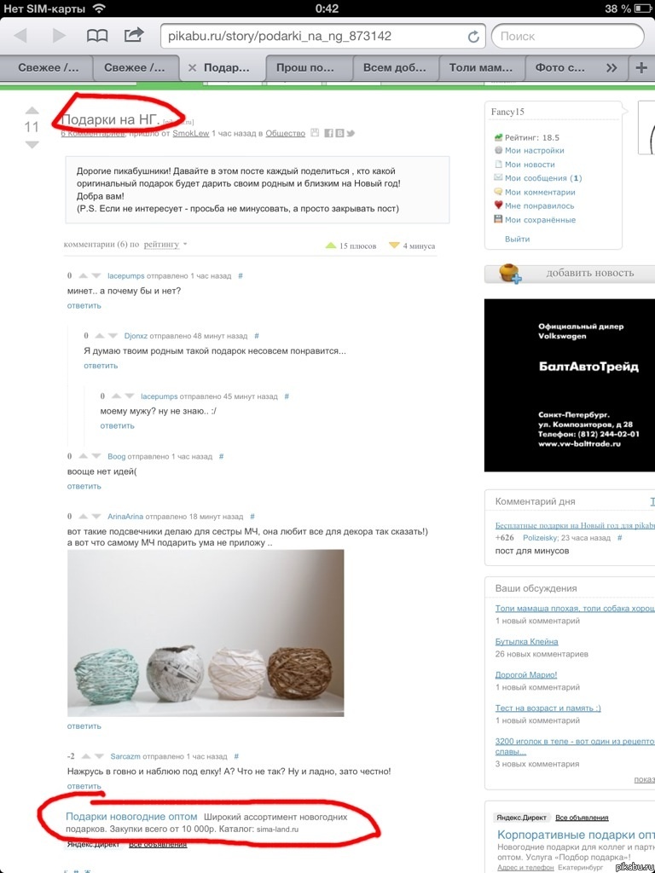Open comment sort dropdown рейтингу
The width and height of the screenshot is (655, 873).
coord(165,245)
